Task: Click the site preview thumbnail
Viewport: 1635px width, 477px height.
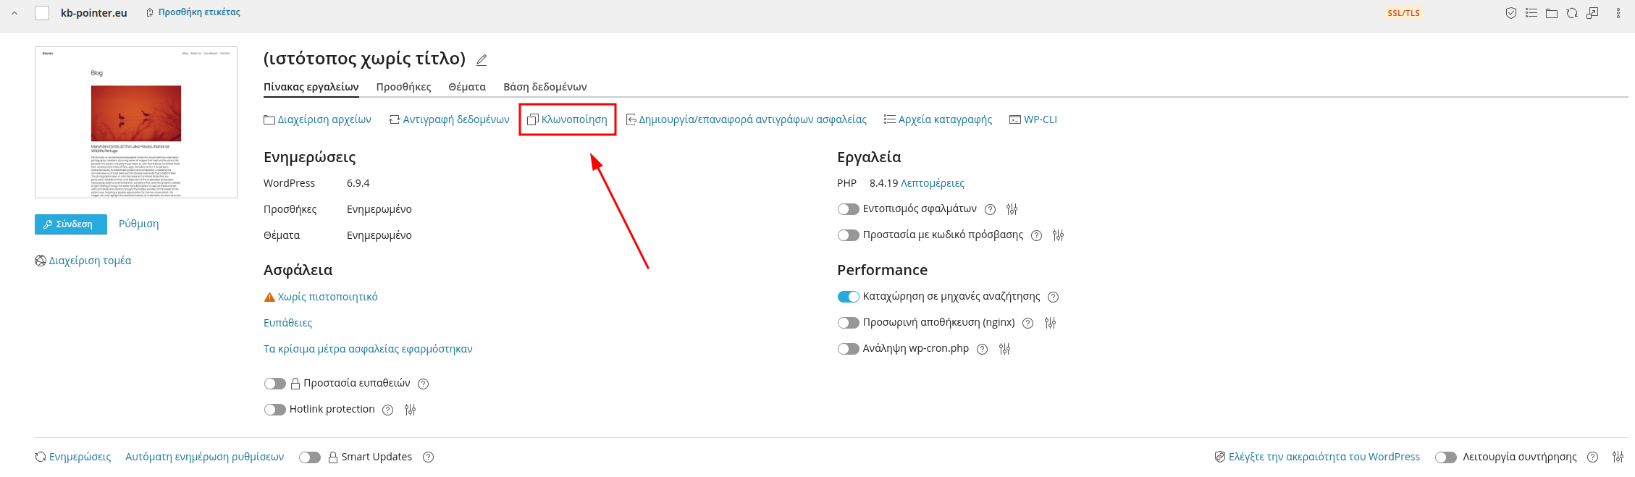Action: [x=136, y=122]
